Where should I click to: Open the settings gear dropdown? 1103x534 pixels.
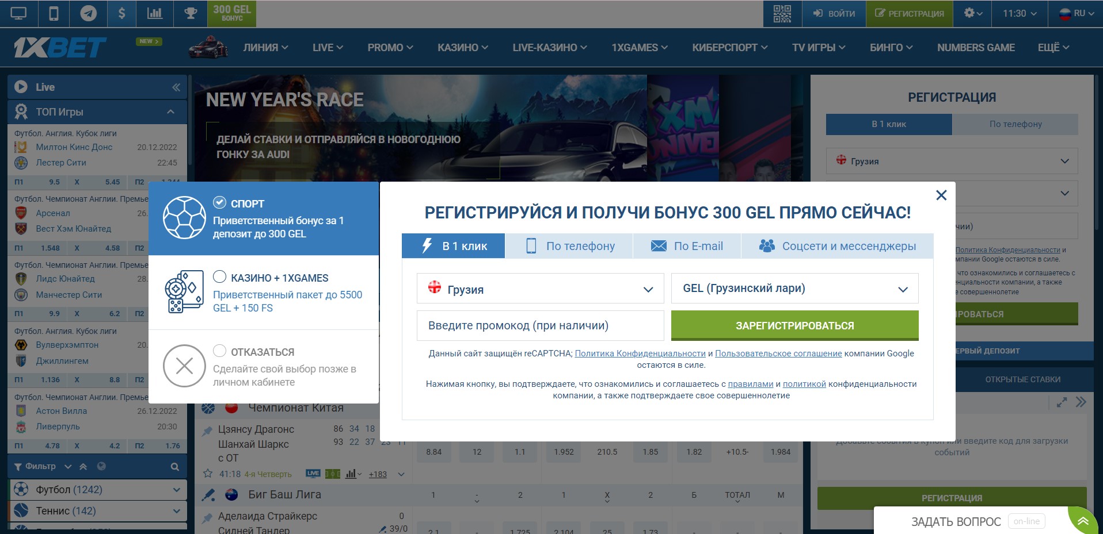click(973, 13)
